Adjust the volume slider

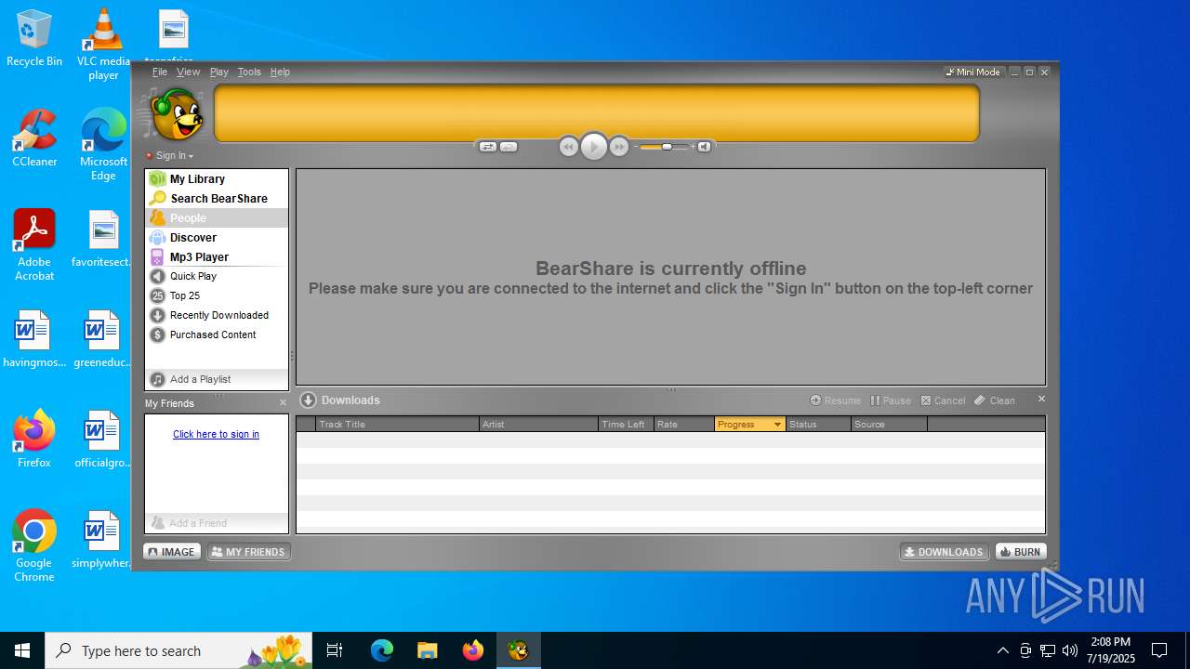665,147
